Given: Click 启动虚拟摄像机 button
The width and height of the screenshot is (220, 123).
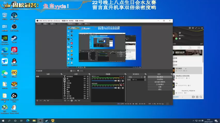Looking at the screenshot, I should click(160, 82).
